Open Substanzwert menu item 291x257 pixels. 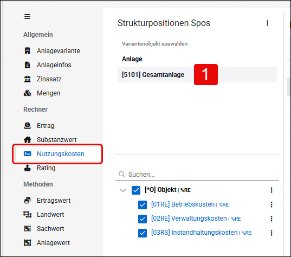click(56, 140)
